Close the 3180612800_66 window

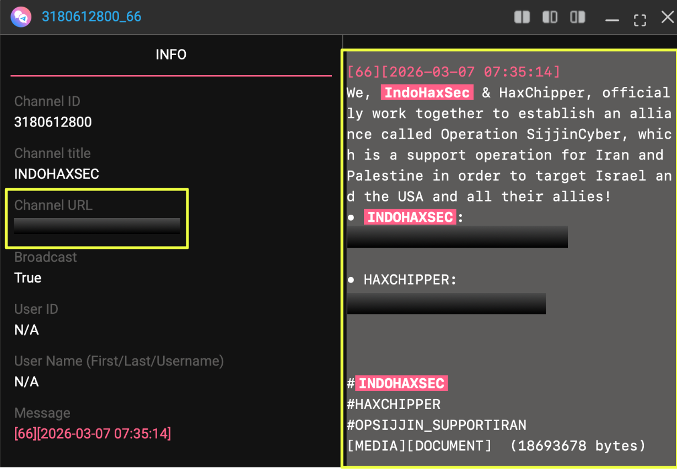point(667,18)
